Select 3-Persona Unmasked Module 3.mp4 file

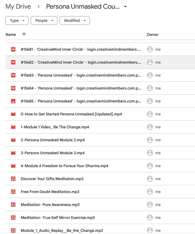click(x=53, y=153)
